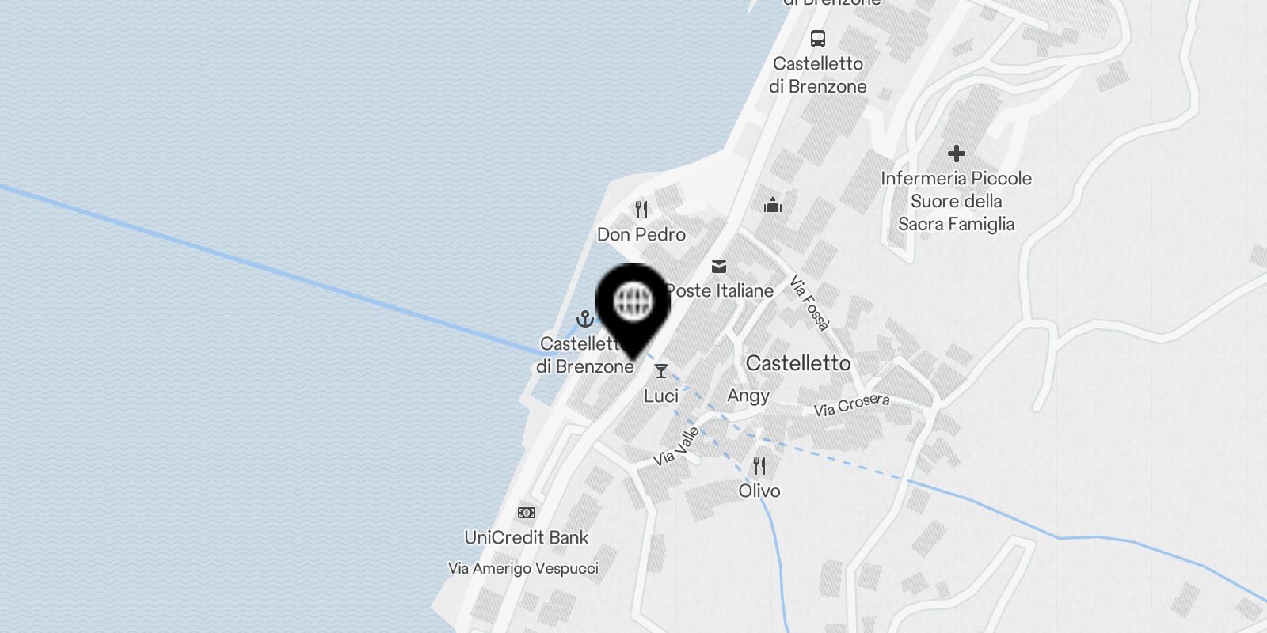Select the Infermeria medical cross icon
Viewport: 1267px width, 633px height.
pyautogui.click(x=957, y=153)
